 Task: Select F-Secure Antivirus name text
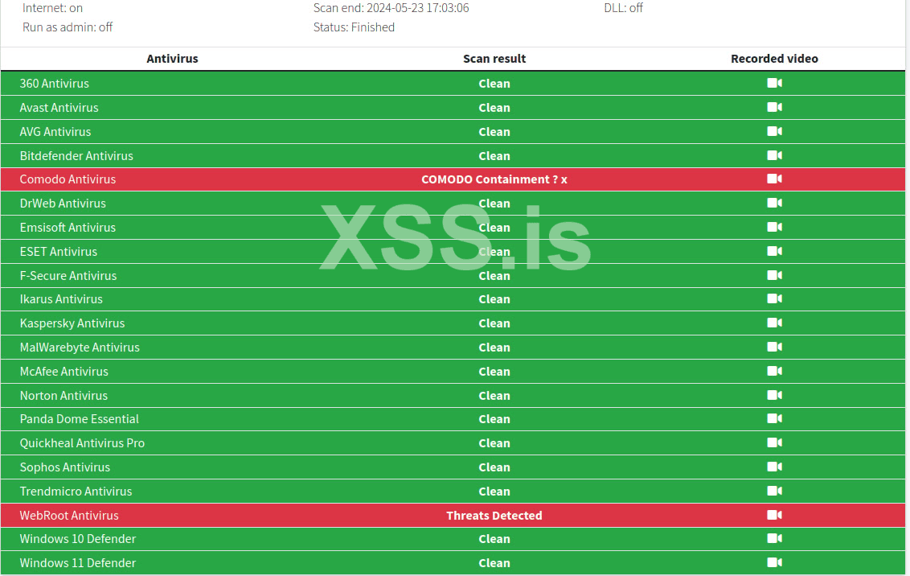click(68, 276)
